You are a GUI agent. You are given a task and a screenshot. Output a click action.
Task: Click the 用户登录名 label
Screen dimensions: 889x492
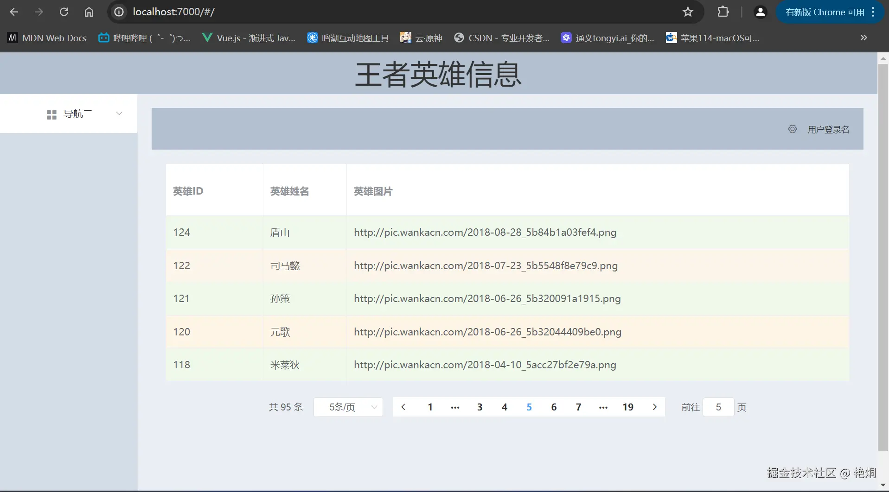point(829,129)
